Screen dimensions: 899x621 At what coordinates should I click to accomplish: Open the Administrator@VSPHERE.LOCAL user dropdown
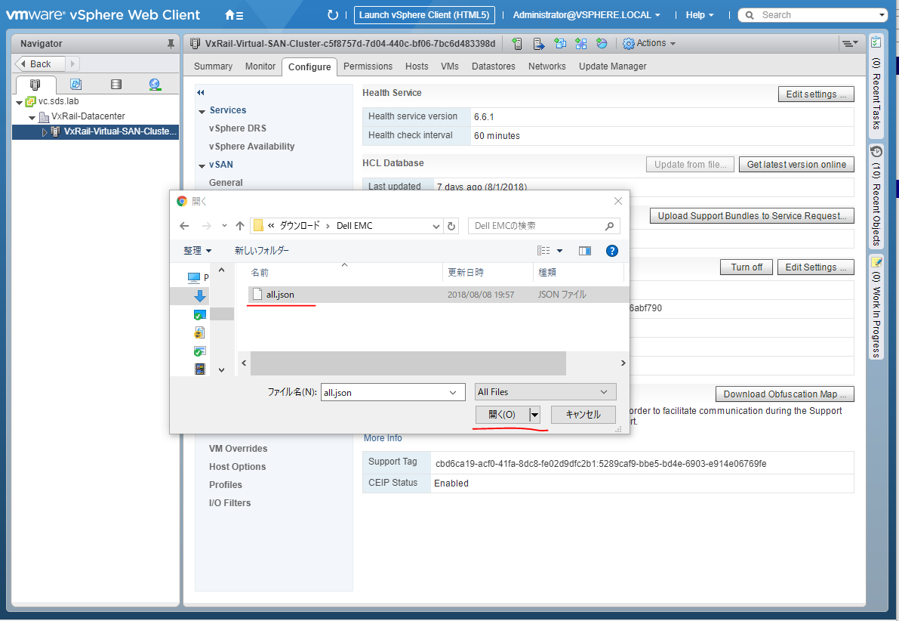(x=587, y=15)
